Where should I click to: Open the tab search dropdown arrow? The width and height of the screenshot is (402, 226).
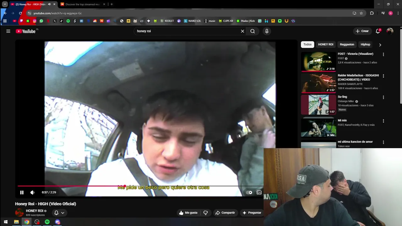coord(5,4)
